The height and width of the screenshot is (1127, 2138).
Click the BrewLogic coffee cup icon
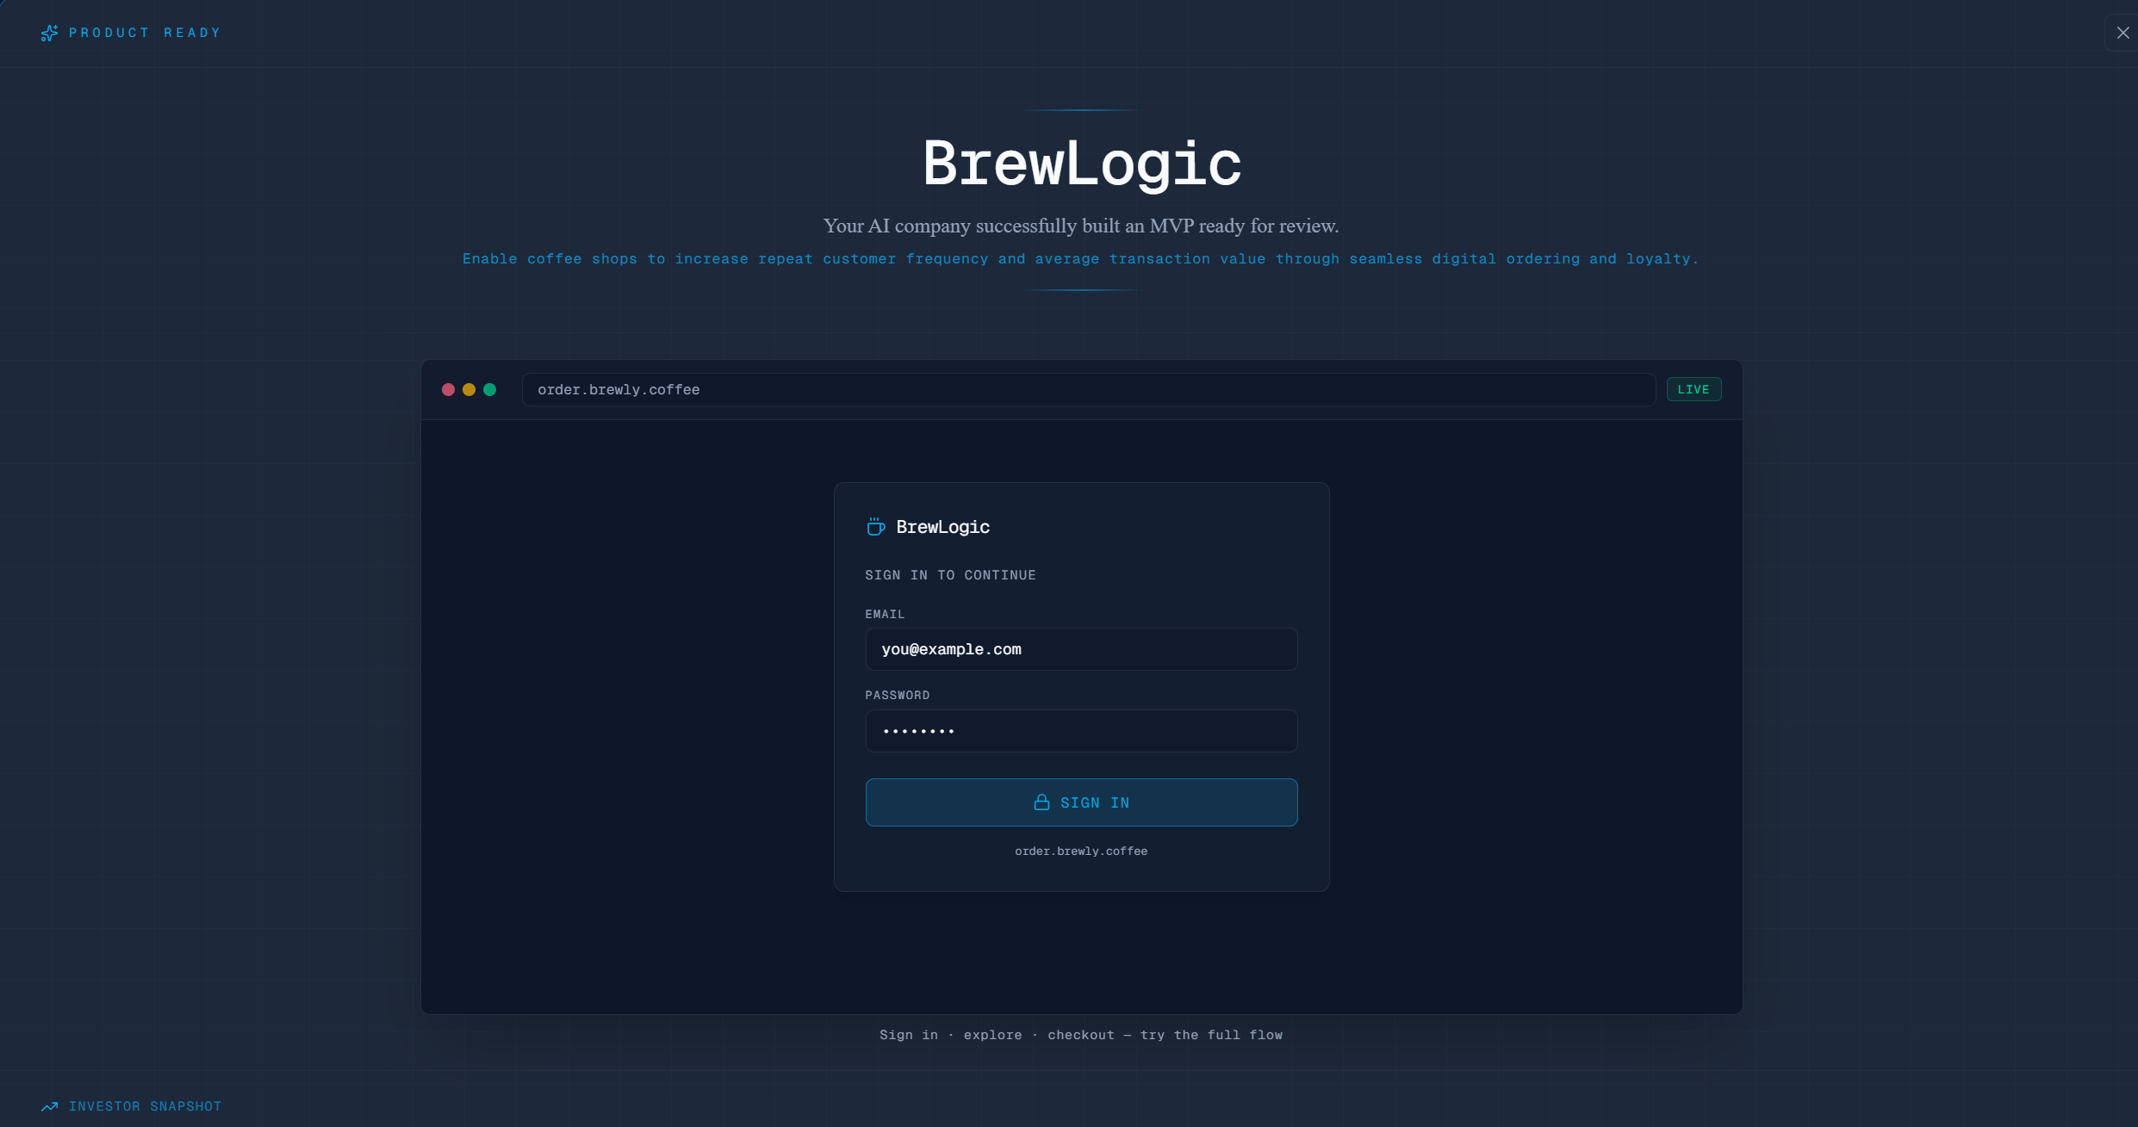[875, 527]
